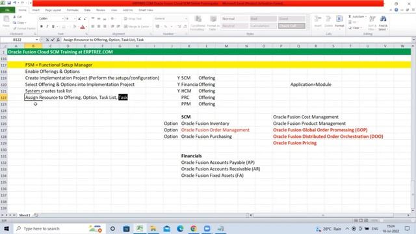Screen dimensions: 416x234
Task: Click the insert new worksheet icon
Action: pyautogui.click(x=36, y=215)
